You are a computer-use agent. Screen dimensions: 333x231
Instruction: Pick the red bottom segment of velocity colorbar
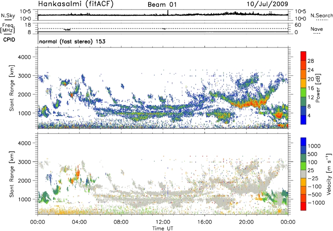pos(303,206)
